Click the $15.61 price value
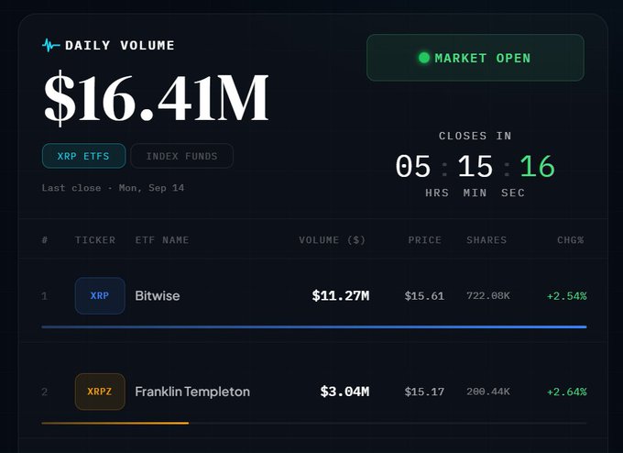This screenshot has width=623, height=453. point(424,296)
